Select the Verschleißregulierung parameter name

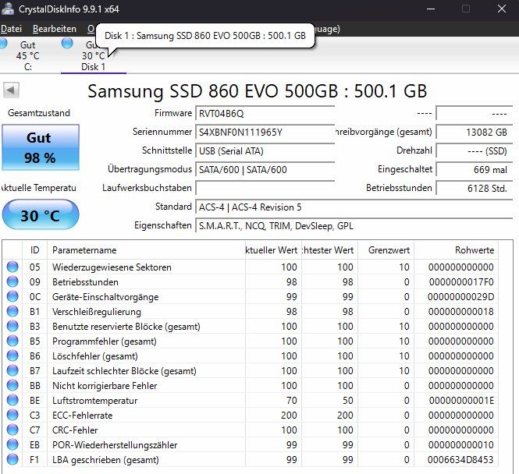(x=97, y=312)
